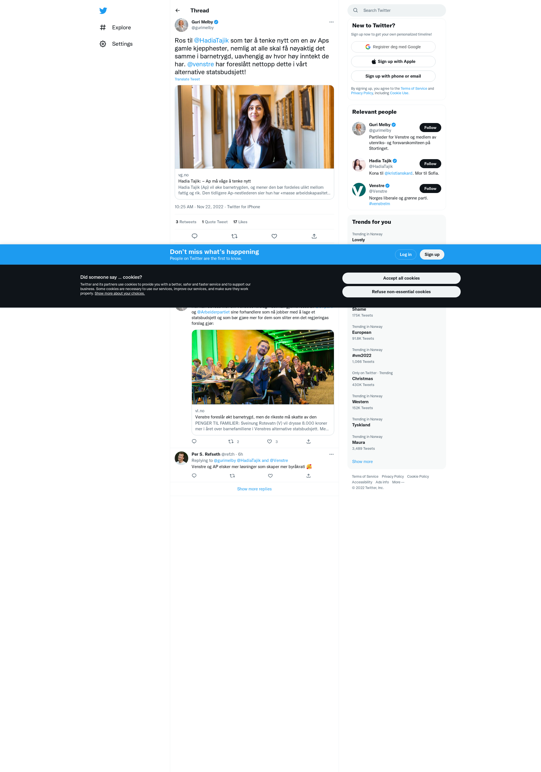Image resolution: width=541 pixels, height=772 pixels.
Task: Click Log in on the blue banner
Action: click(406, 255)
